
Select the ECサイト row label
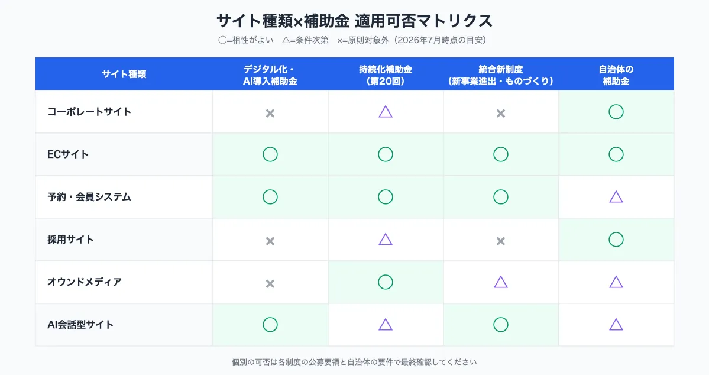[x=68, y=154]
